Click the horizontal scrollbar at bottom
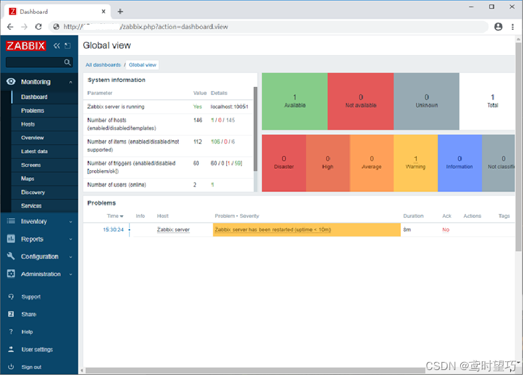 click(255, 370)
